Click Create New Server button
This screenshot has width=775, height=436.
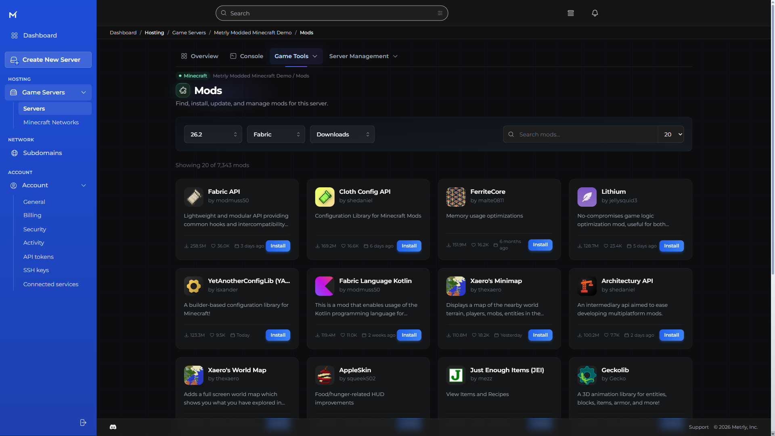pyautogui.click(x=48, y=60)
